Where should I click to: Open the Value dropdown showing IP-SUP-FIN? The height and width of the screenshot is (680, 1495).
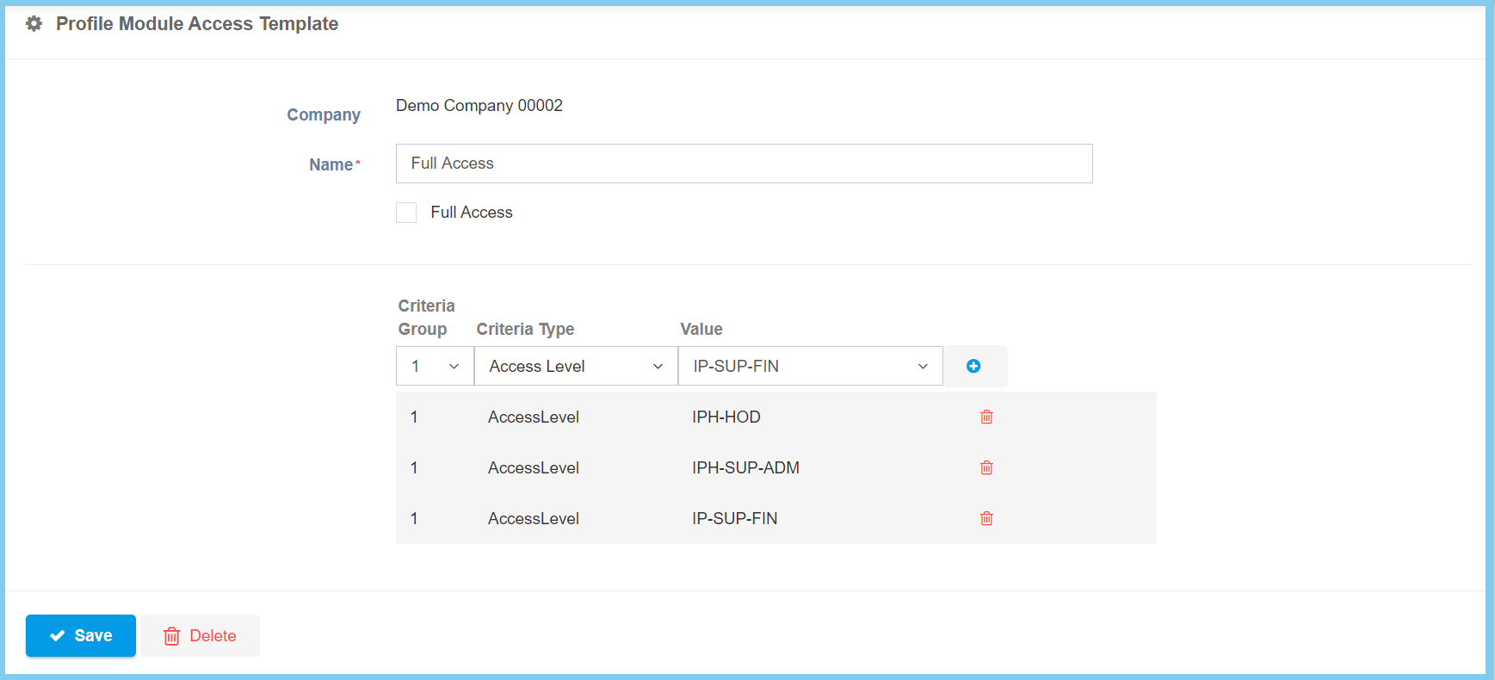[810, 367]
